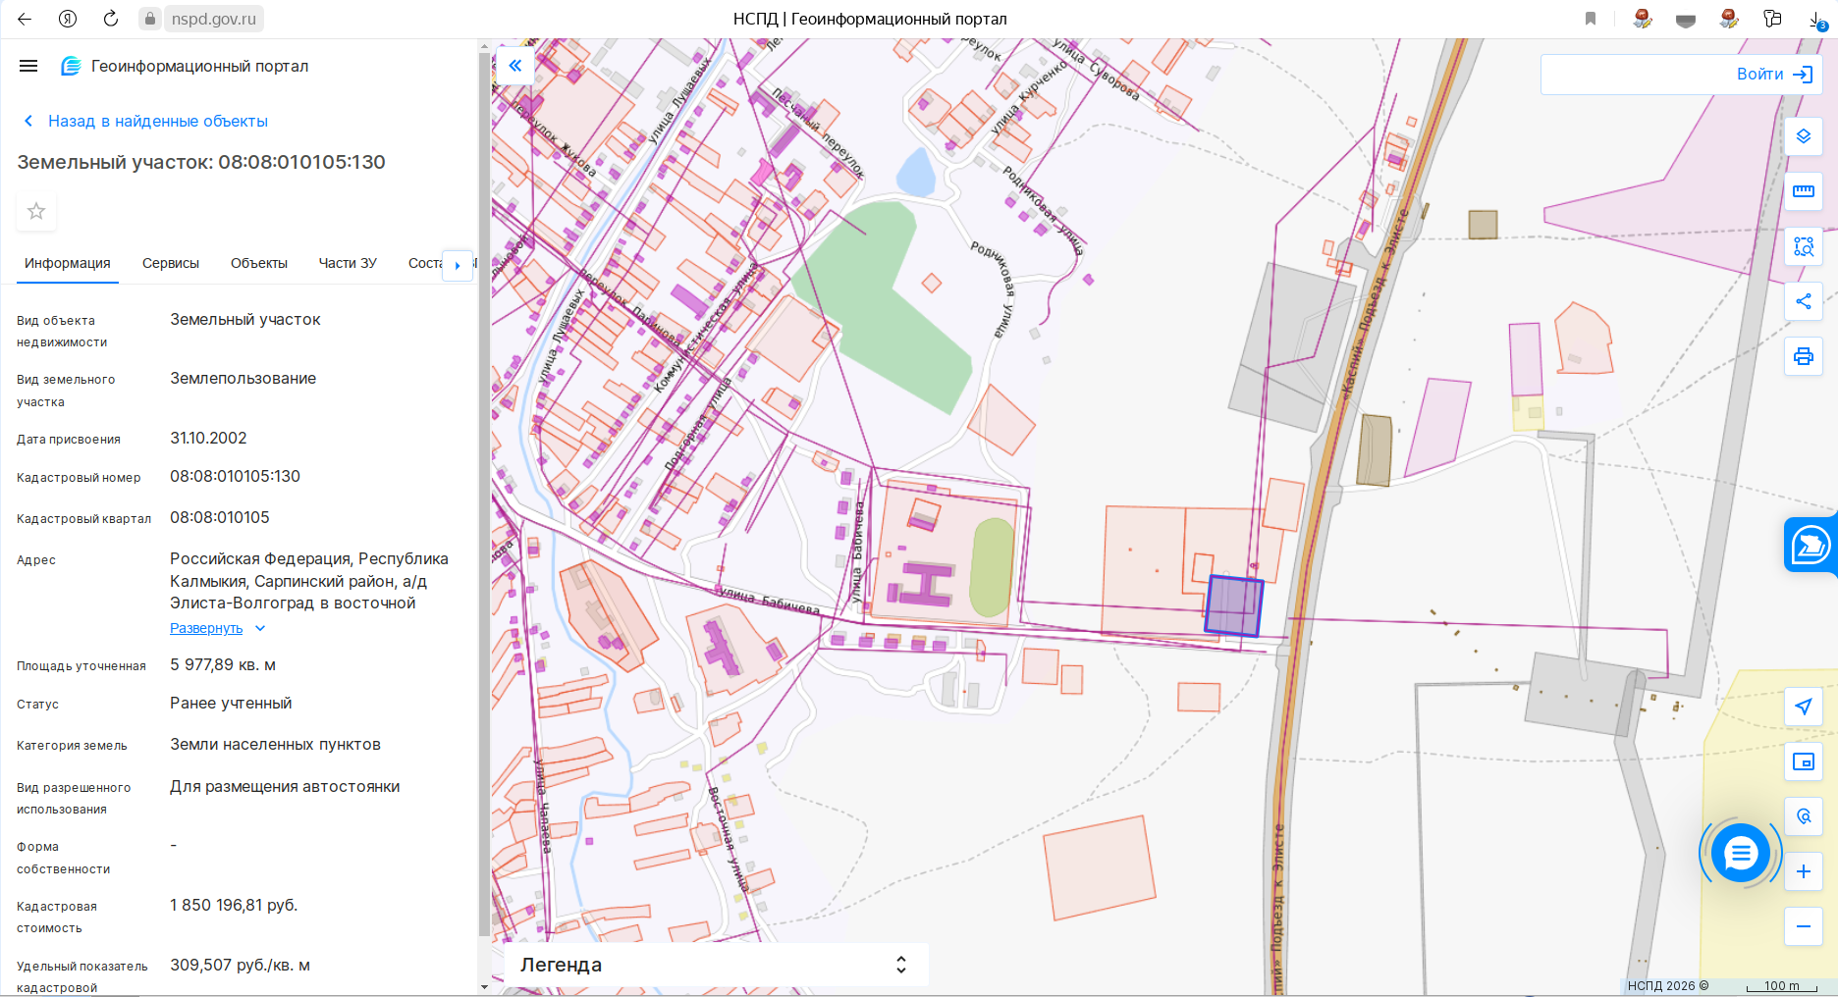
Task: Open the chat support bubble
Action: coord(1740,854)
